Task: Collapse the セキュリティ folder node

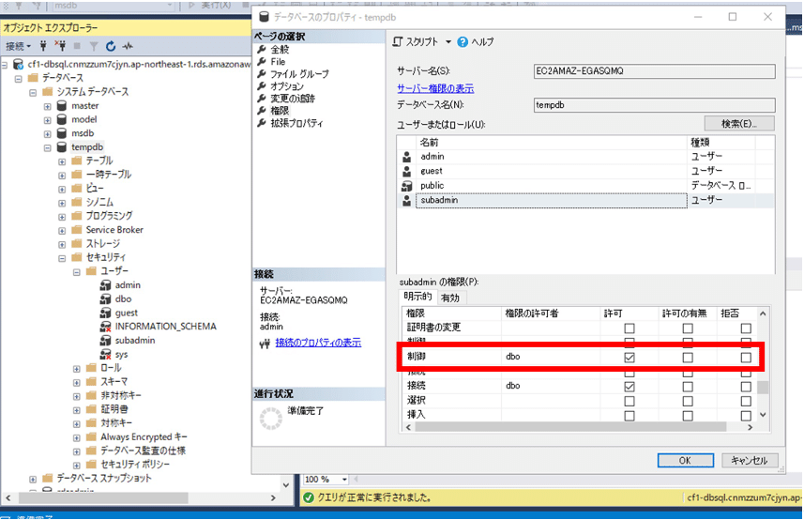Action: [x=62, y=258]
